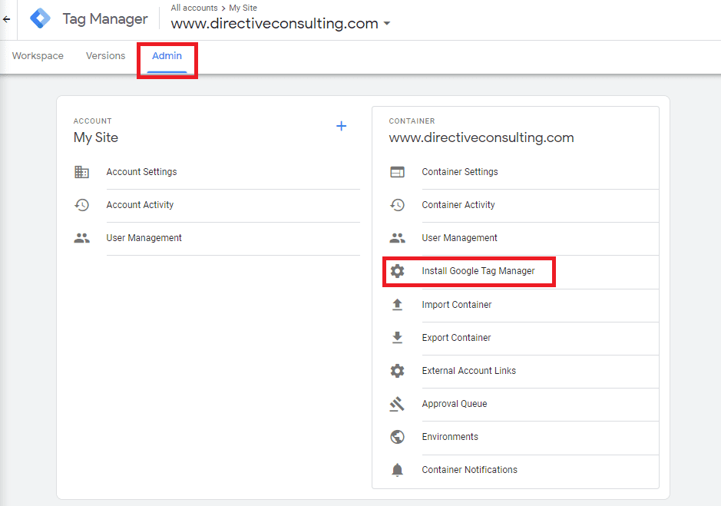
Task: Click the container name heading in the Container panel
Action: point(481,137)
